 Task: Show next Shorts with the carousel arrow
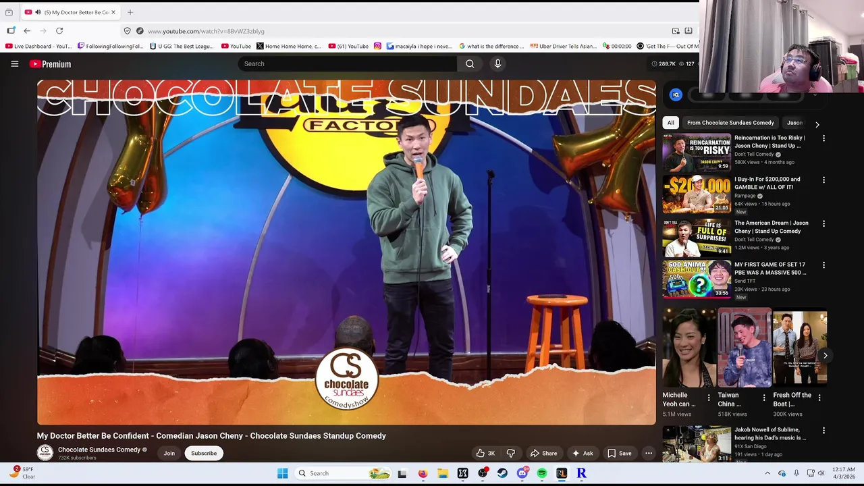825,356
